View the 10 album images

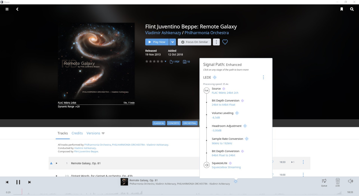(x=187, y=62)
